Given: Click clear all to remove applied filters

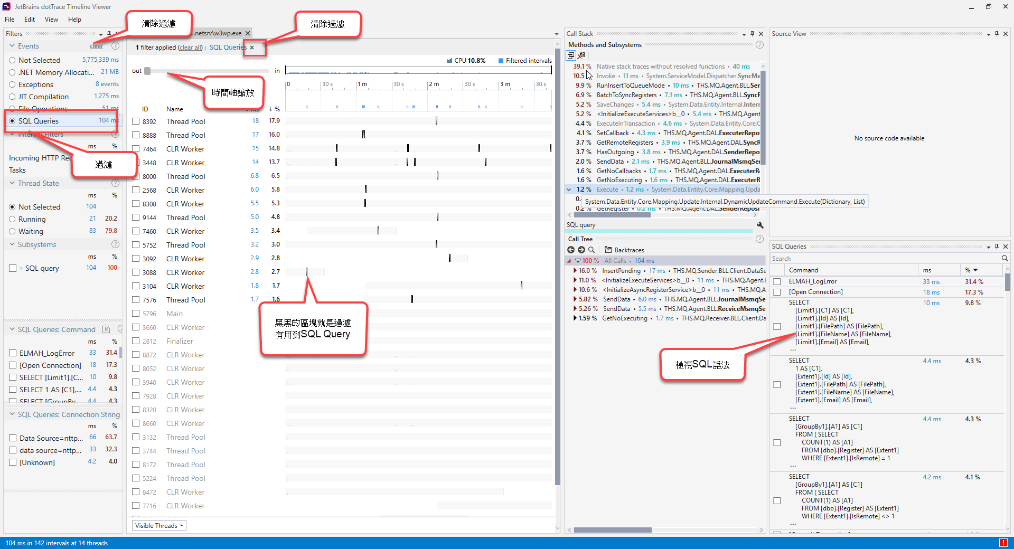Looking at the screenshot, I should tap(190, 47).
